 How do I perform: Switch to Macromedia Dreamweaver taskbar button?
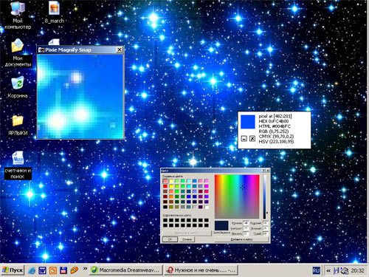pos(125,270)
